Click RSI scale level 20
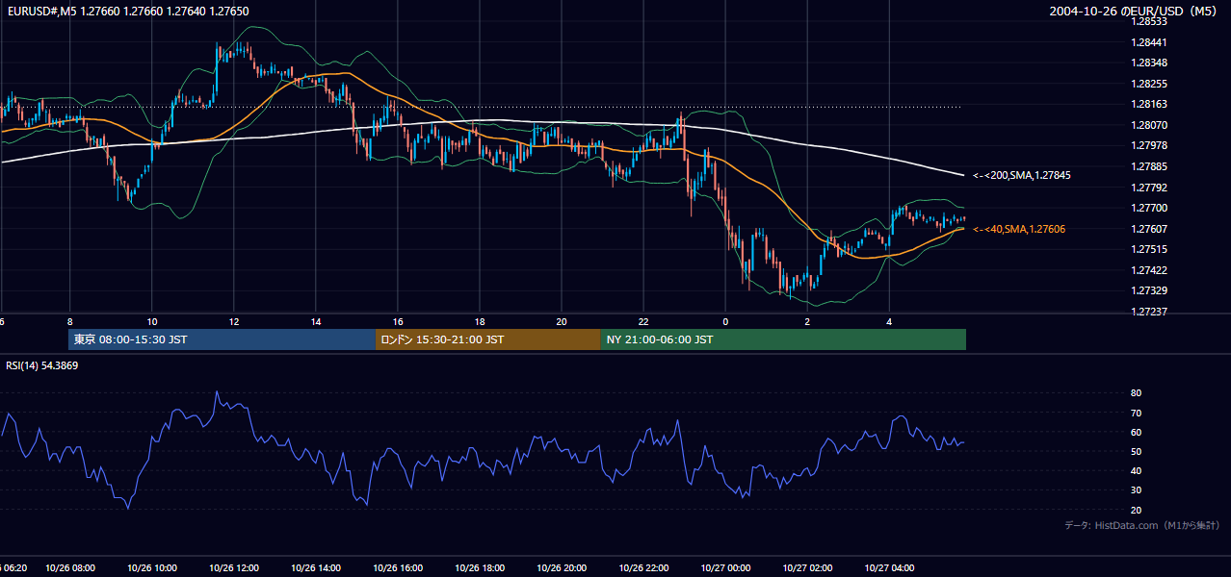Screen dimensions: 1231x577 tap(1136, 510)
